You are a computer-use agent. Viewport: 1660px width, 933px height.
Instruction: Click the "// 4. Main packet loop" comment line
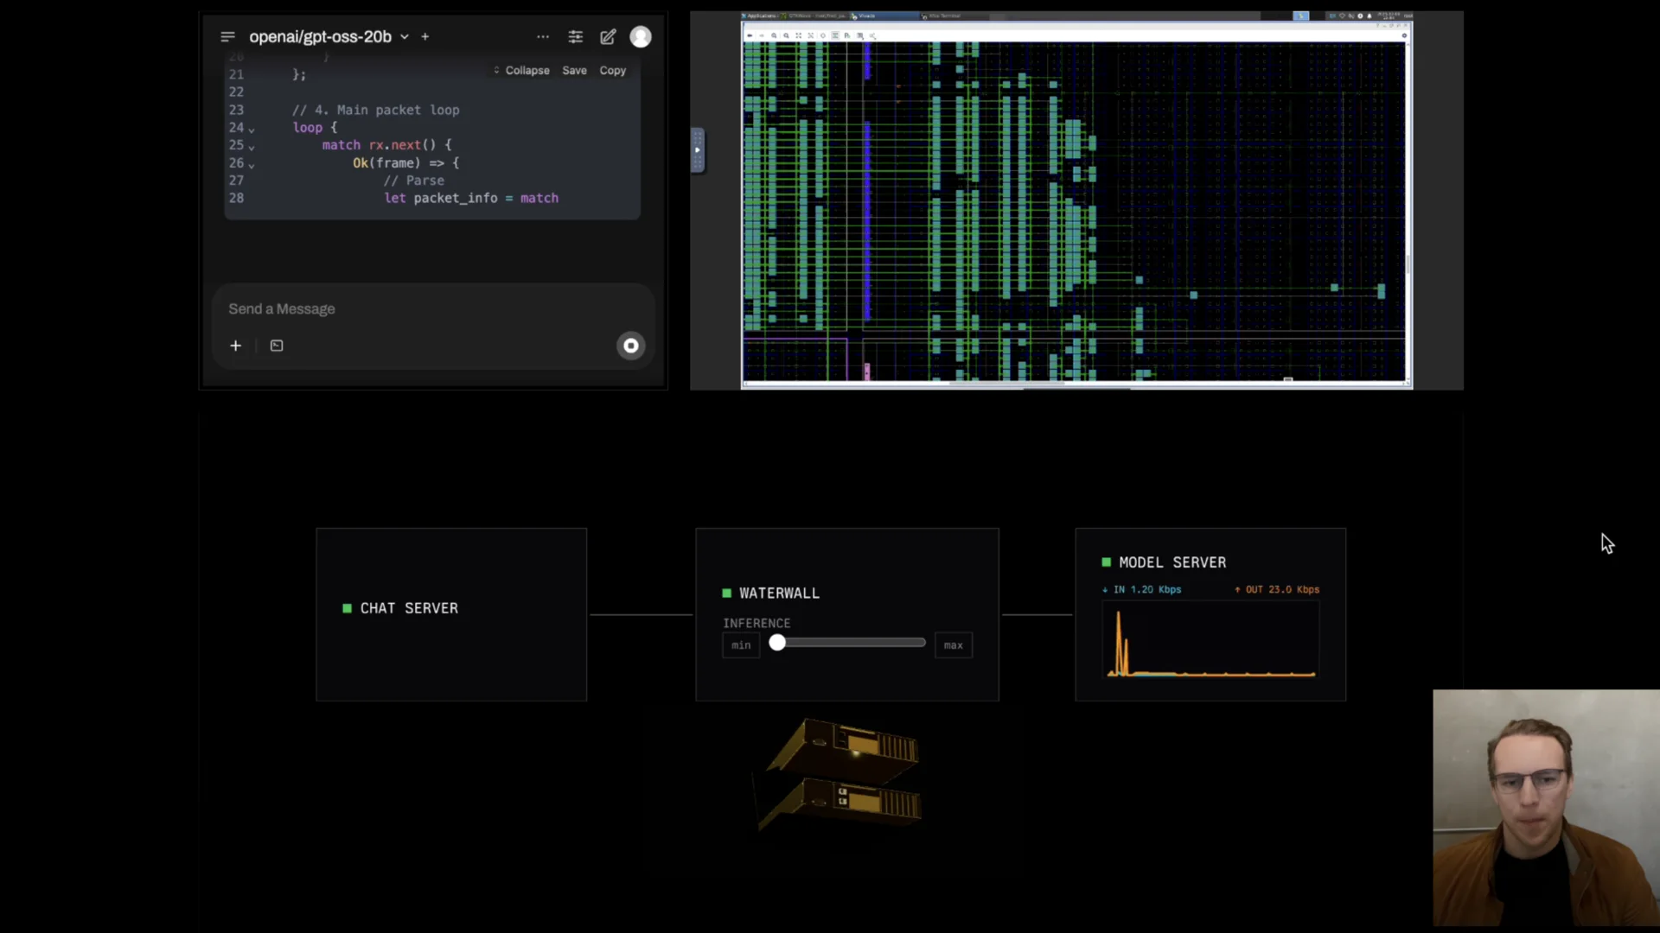point(376,111)
